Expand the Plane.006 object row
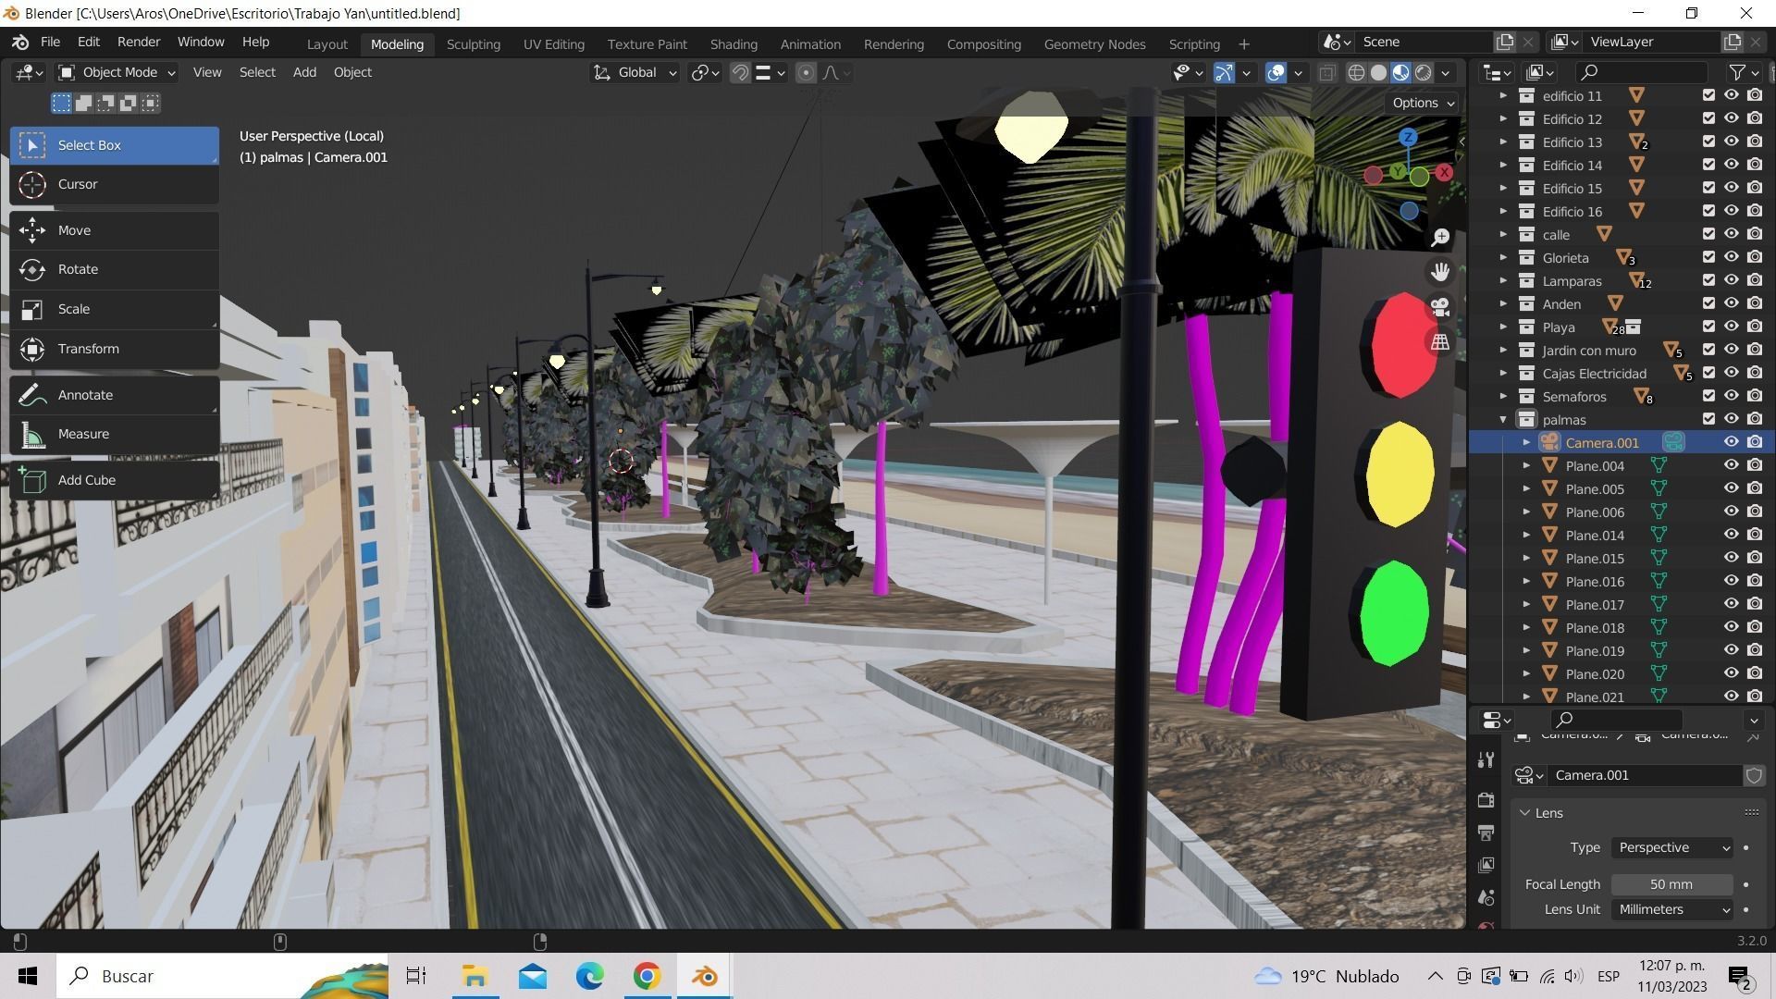This screenshot has width=1776, height=999. (x=1526, y=512)
